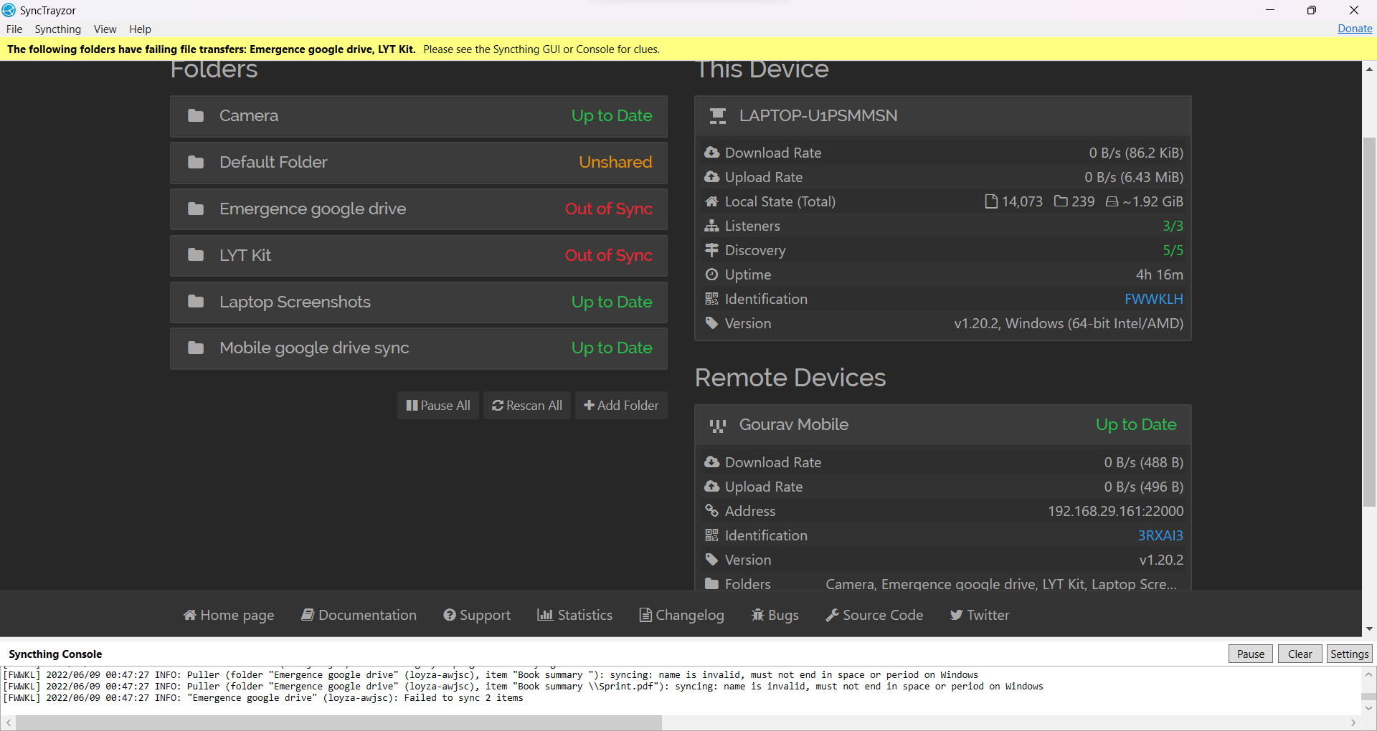Screen dimensions: 1377x731
Task: Click the Local State files count icon
Action: [991, 201]
